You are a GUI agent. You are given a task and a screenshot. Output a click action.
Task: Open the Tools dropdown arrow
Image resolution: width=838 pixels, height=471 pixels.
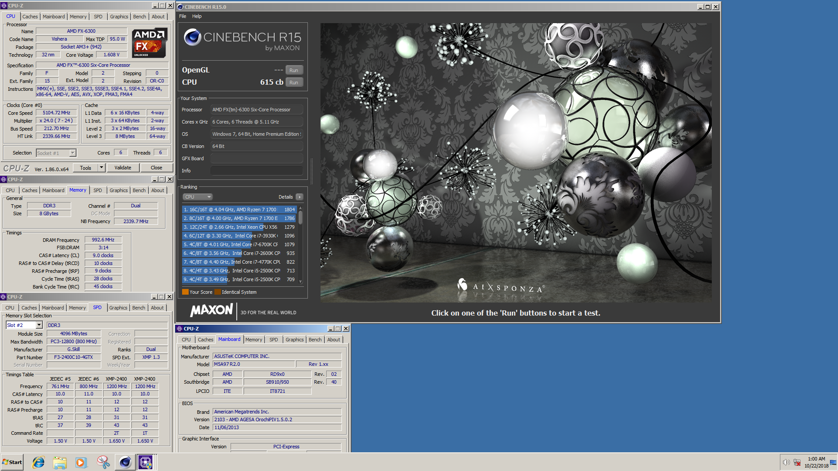tap(102, 168)
